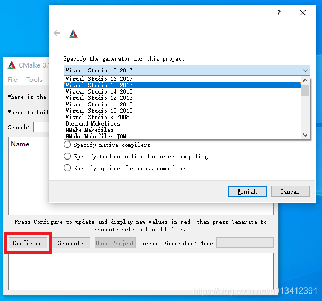
Task: Open the File menu in CMake
Action: (x=13, y=80)
